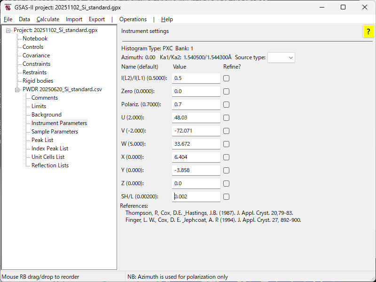Click the I(L2)/I(L1) value field

(x=196, y=78)
